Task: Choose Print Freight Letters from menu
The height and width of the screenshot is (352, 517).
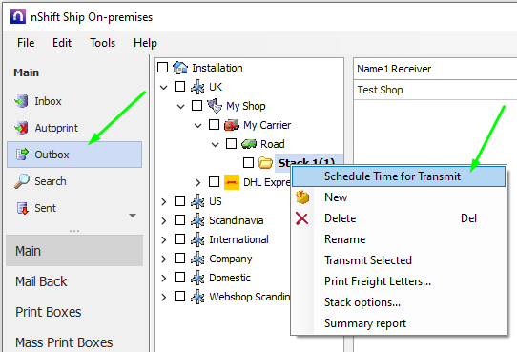Action: [x=399, y=281]
